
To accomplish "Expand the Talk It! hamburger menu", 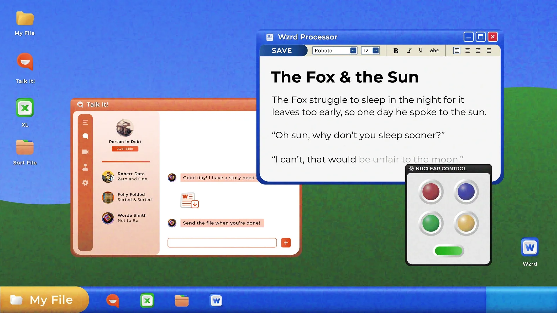I will coord(85,123).
